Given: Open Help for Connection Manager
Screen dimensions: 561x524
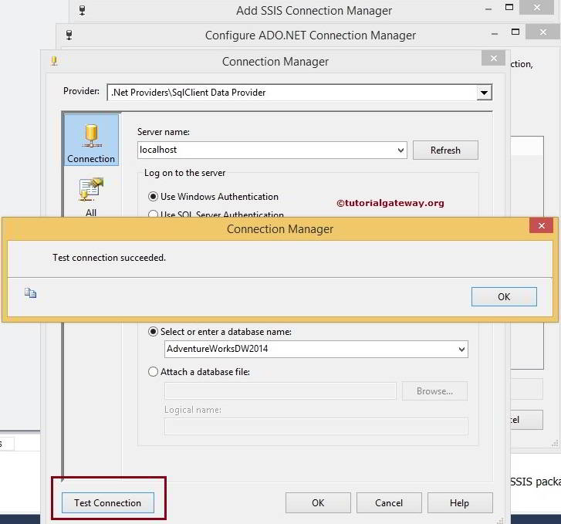Looking at the screenshot, I should point(460,503).
